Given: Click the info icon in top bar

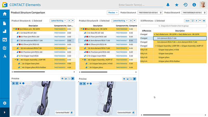Looking at the screenshot, I should tap(194, 5).
